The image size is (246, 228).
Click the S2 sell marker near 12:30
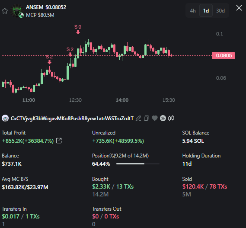click(70, 52)
